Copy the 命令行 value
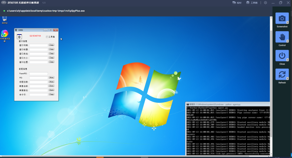292x158 pixels. click(x=52, y=94)
